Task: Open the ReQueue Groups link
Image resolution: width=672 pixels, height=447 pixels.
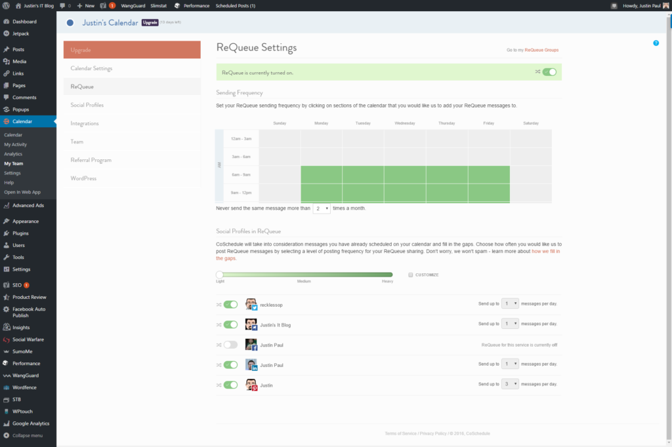Action: [x=541, y=50]
